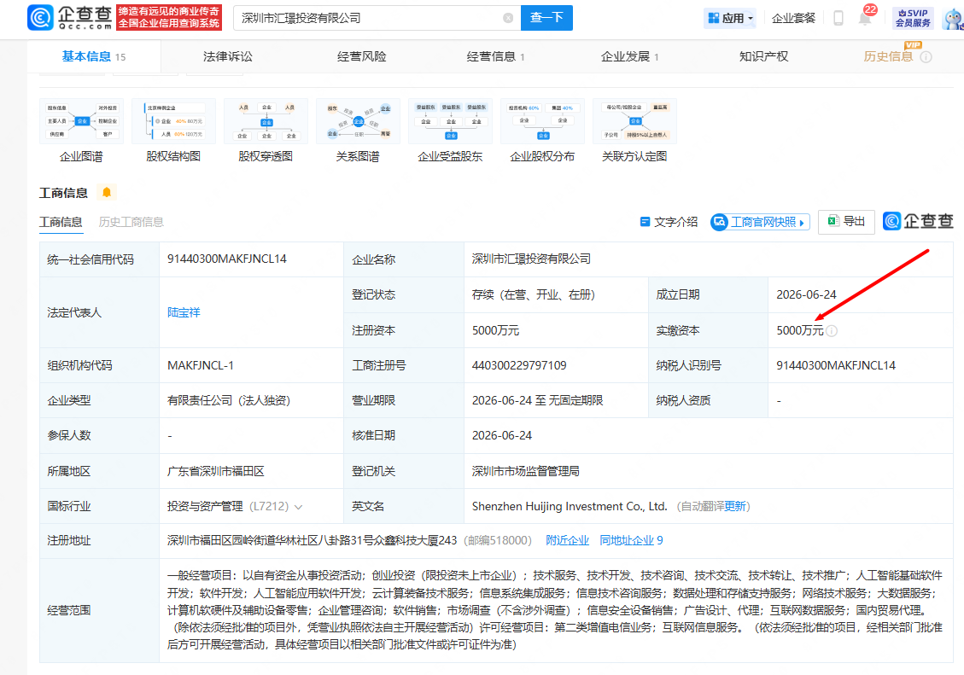
Task: Click the 440300229797109 registration number
Action: click(519, 365)
